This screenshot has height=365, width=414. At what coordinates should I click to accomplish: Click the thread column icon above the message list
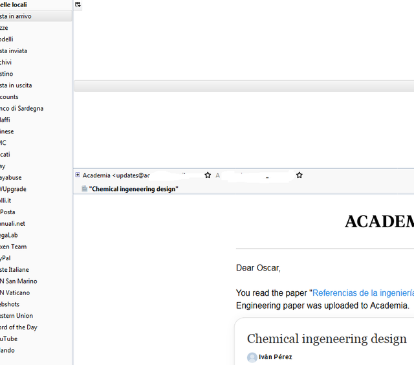(78, 5)
